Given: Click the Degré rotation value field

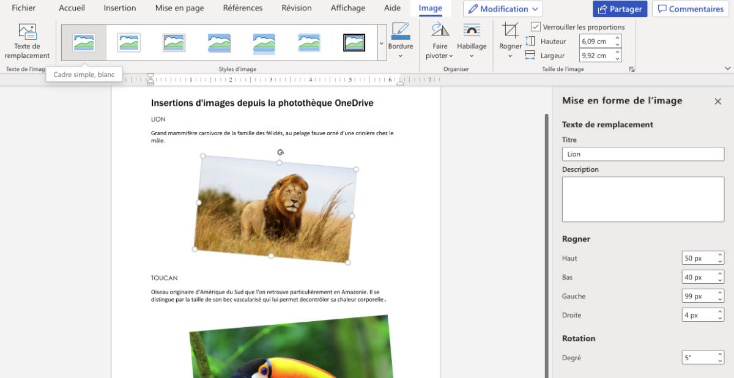Looking at the screenshot, I should (699, 358).
